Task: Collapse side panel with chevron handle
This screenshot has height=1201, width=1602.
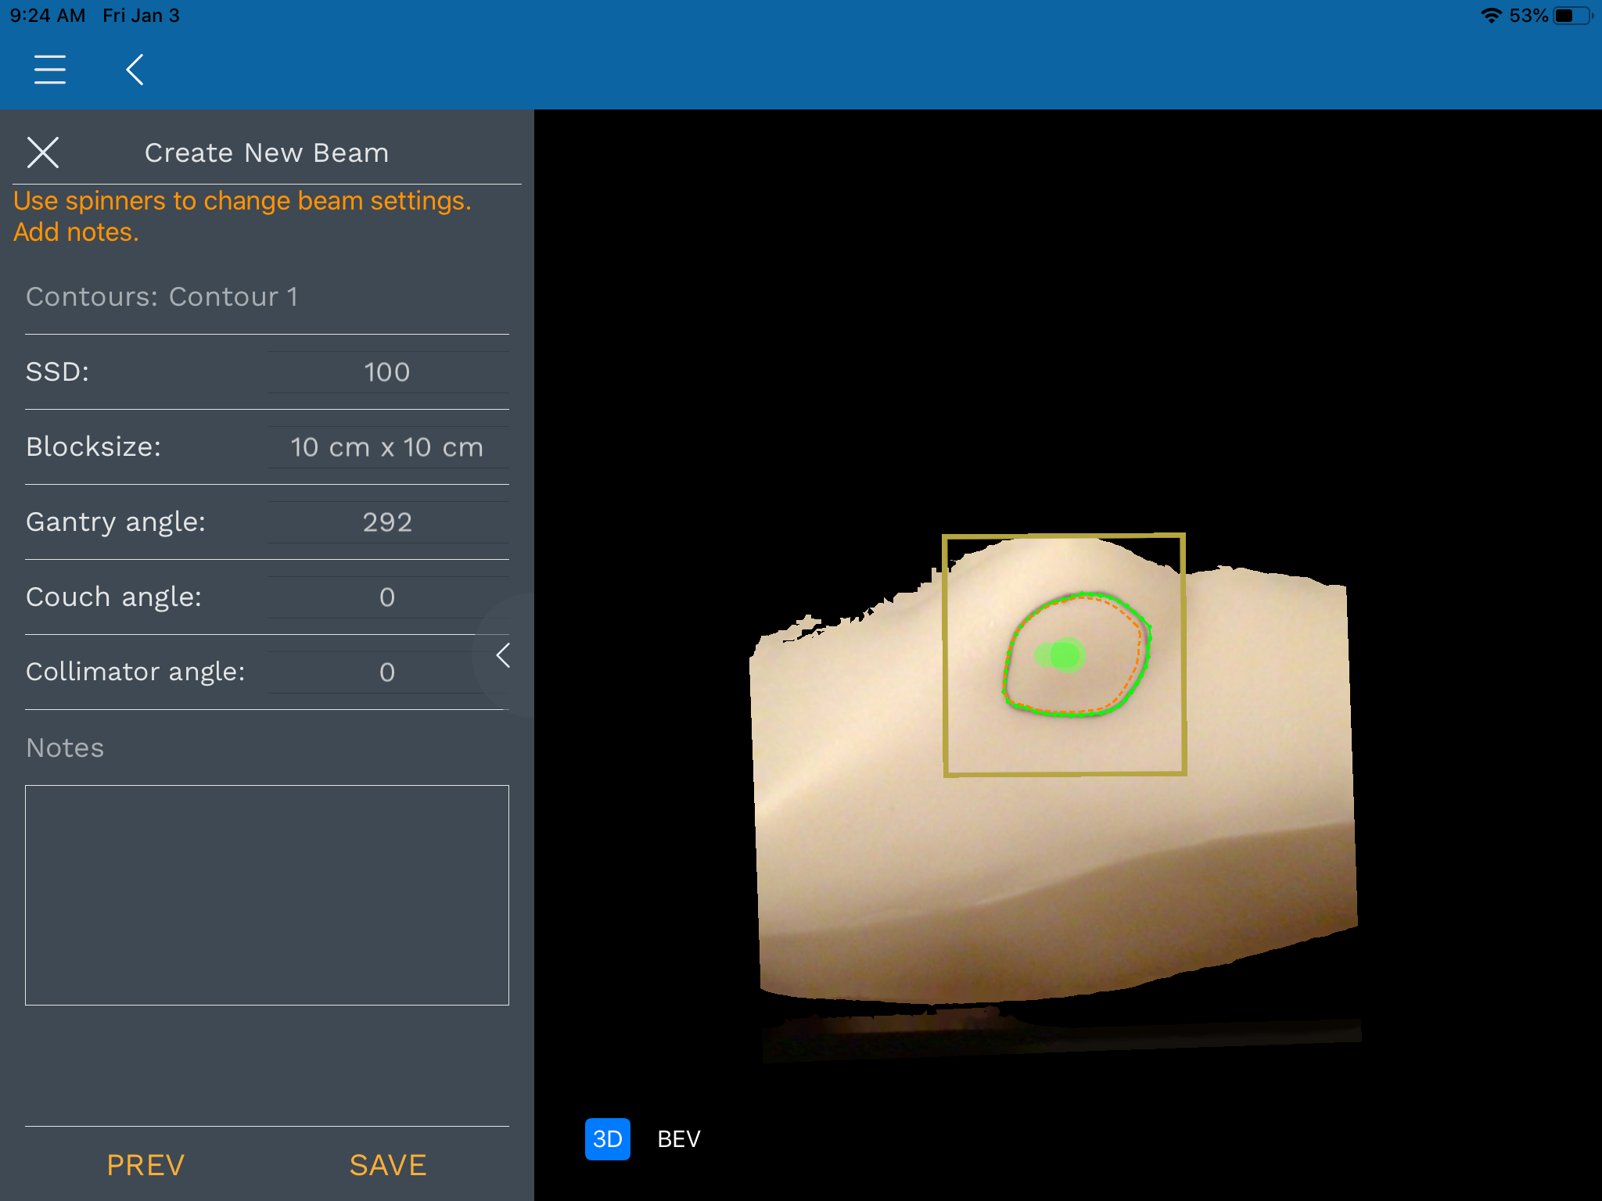Action: coord(503,655)
